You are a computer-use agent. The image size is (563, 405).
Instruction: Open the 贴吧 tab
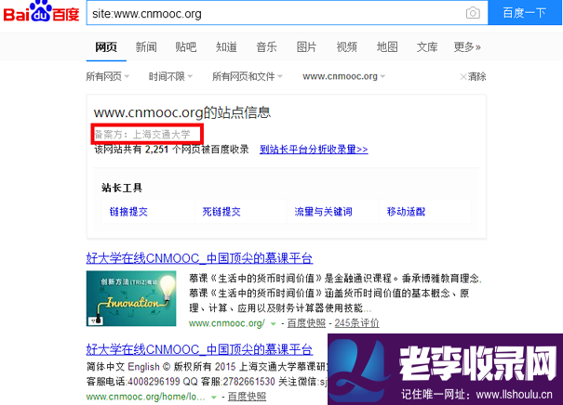coord(186,47)
